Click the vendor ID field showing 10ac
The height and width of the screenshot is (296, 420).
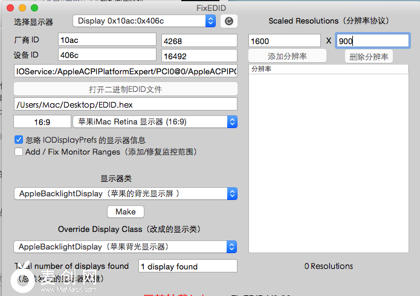point(107,40)
